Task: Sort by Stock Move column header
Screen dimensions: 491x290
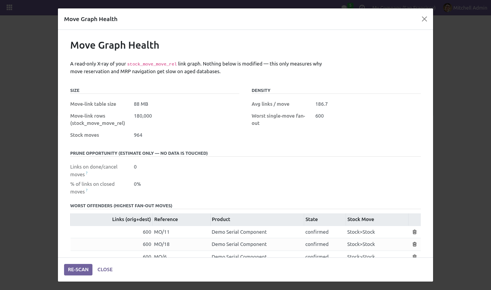Action: tap(377, 220)
